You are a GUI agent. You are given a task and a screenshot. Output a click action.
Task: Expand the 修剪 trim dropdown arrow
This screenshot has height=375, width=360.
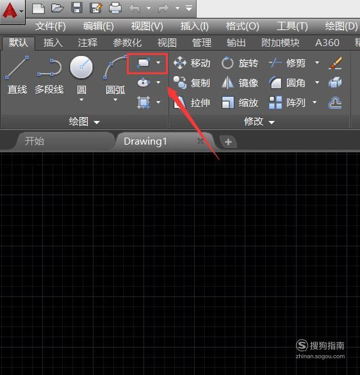pos(317,63)
